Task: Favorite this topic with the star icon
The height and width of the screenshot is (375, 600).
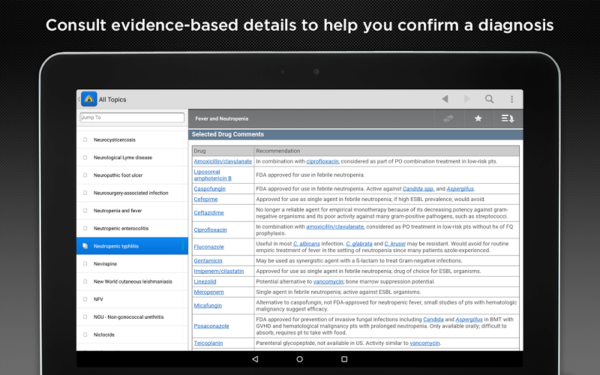Action: (x=478, y=118)
